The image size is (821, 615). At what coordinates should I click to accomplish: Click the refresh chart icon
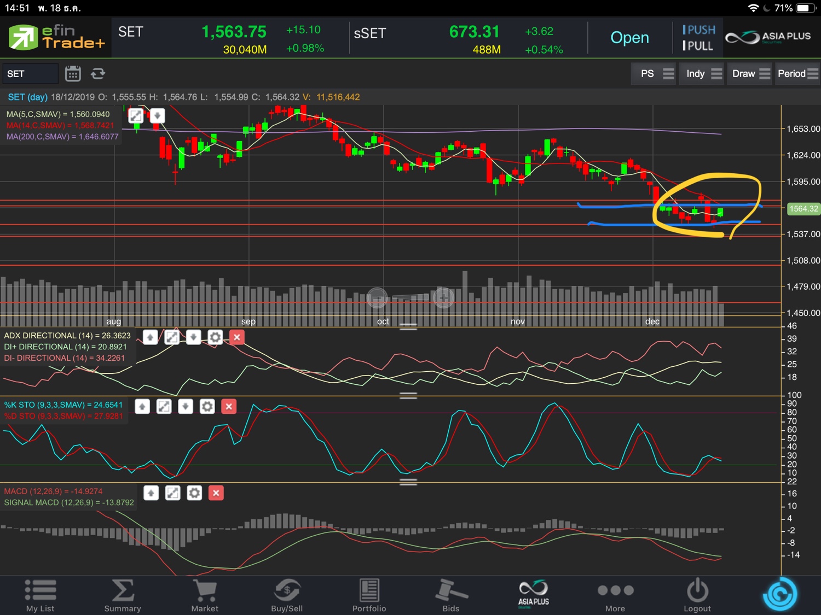pos(98,74)
